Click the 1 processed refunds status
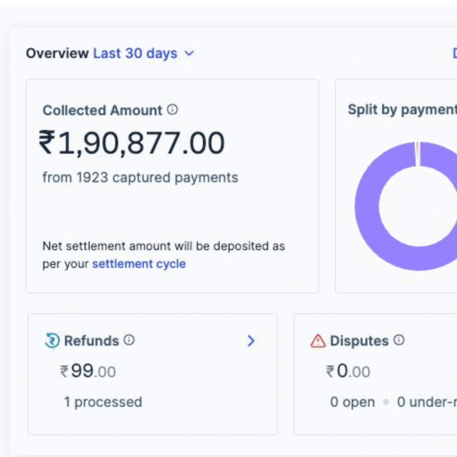This screenshot has width=457, height=457. tap(103, 402)
